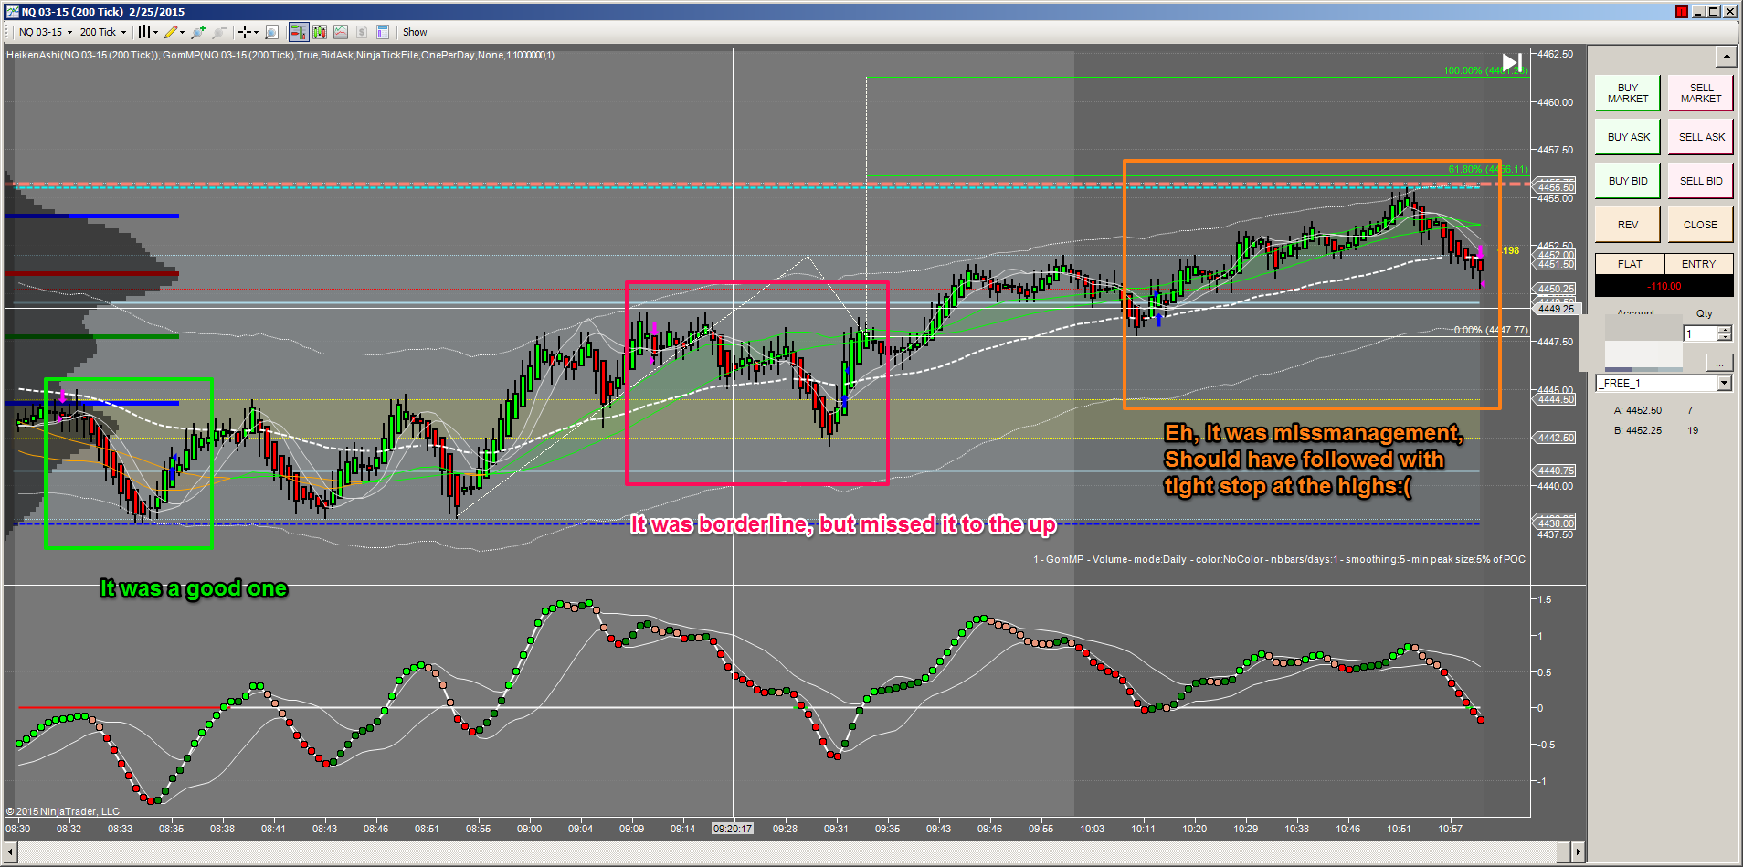
Task: Click the CLOSE position button
Action: click(x=1701, y=225)
